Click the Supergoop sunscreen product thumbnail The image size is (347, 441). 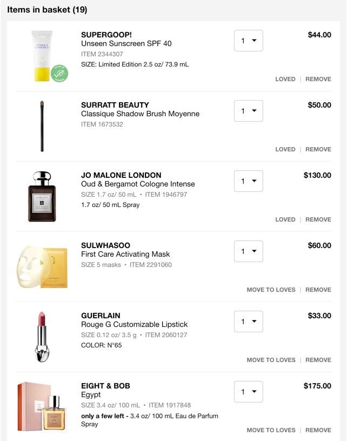pyautogui.click(x=42, y=54)
